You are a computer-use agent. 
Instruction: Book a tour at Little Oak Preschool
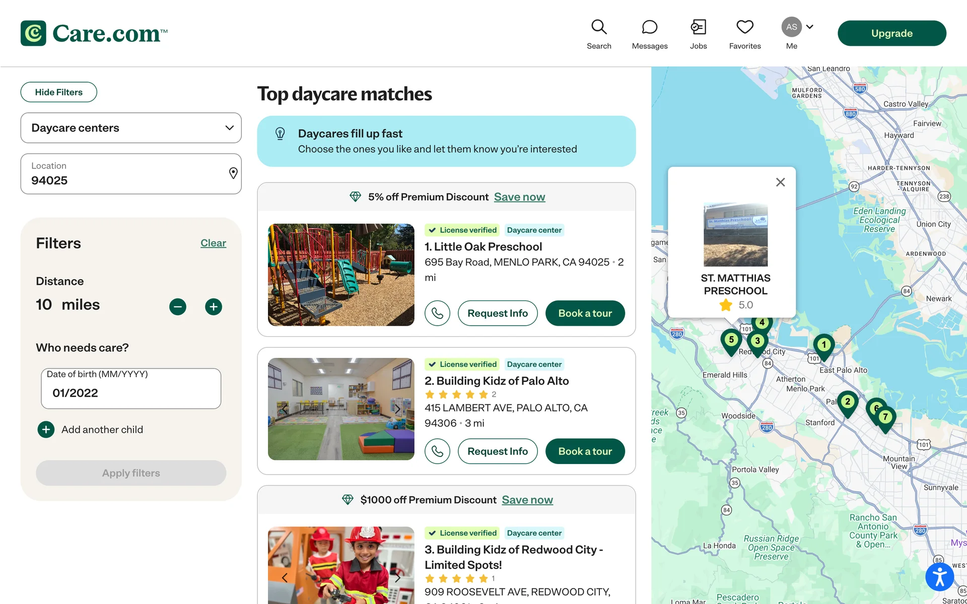(585, 313)
